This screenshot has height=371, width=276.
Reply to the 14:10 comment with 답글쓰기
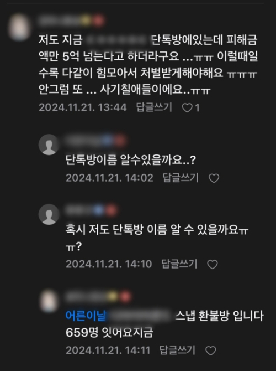pos(179,264)
